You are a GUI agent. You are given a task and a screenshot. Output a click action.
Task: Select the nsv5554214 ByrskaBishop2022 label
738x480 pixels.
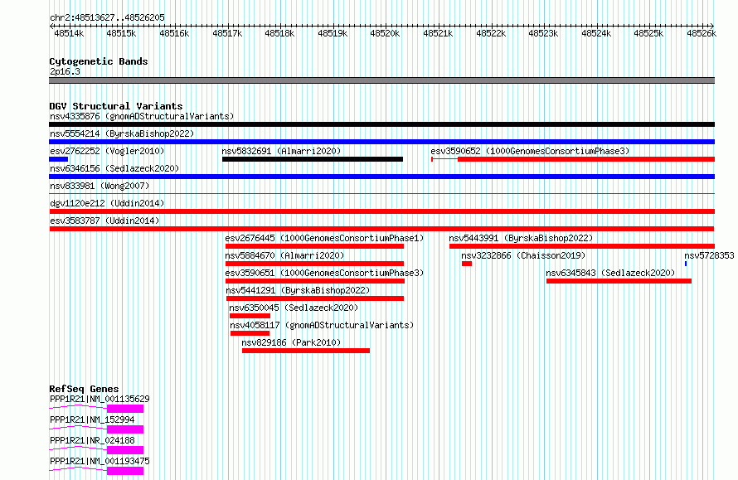point(122,133)
